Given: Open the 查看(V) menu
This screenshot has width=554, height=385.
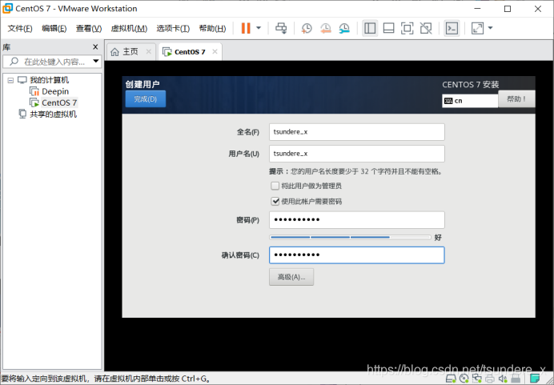Looking at the screenshot, I should click(x=89, y=29).
